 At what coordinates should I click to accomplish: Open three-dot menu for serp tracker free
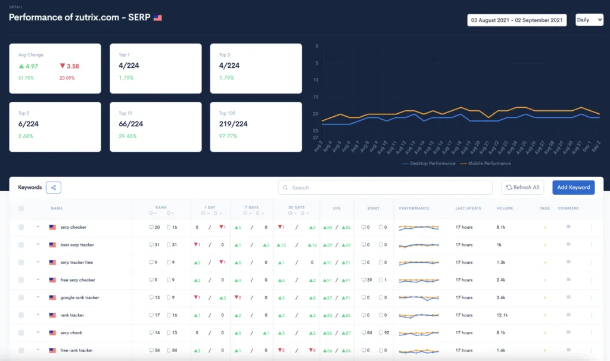[591, 262]
